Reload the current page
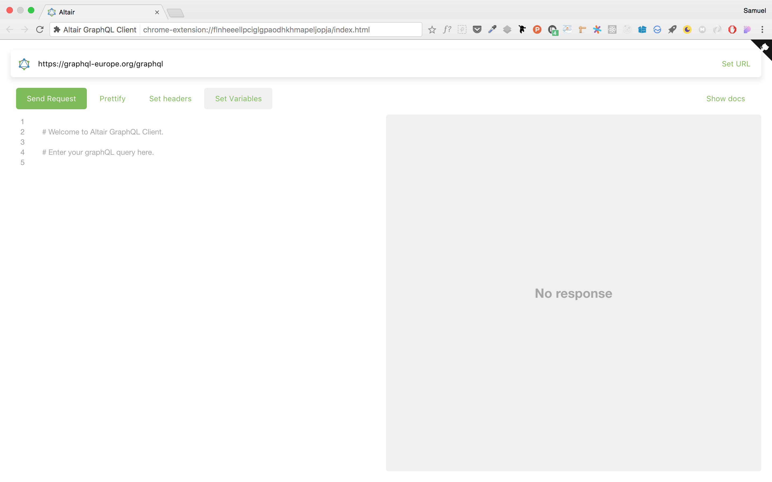This screenshot has height=482, width=772. point(40,29)
